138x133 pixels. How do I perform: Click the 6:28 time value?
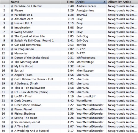71,92
